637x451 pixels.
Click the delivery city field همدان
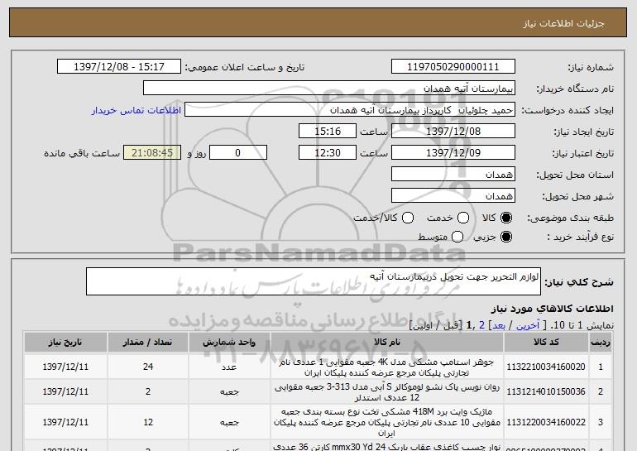[453, 196]
